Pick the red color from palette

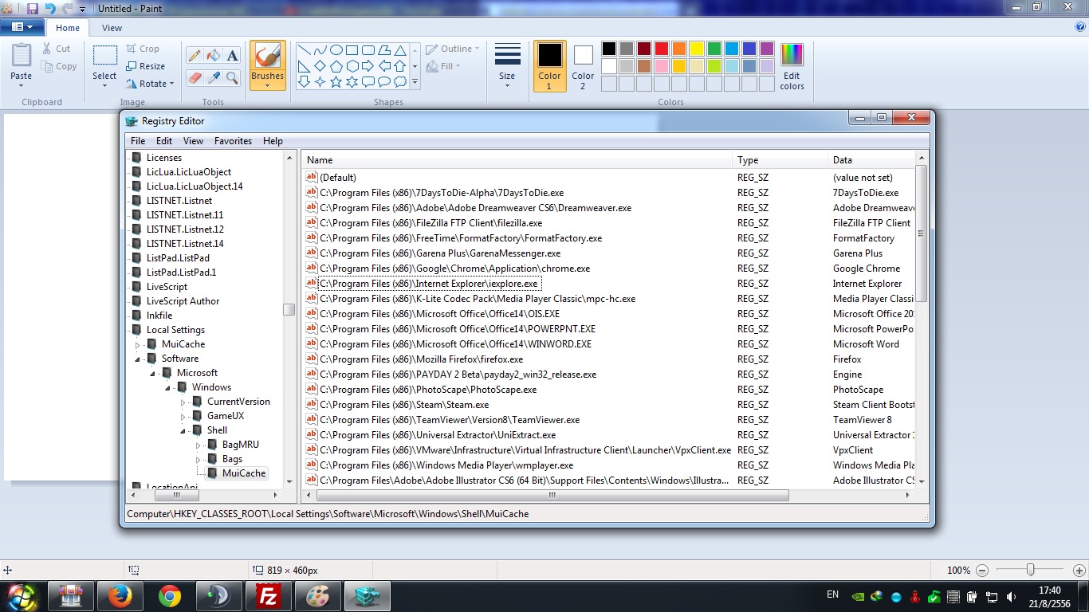click(x=661, y=49)
